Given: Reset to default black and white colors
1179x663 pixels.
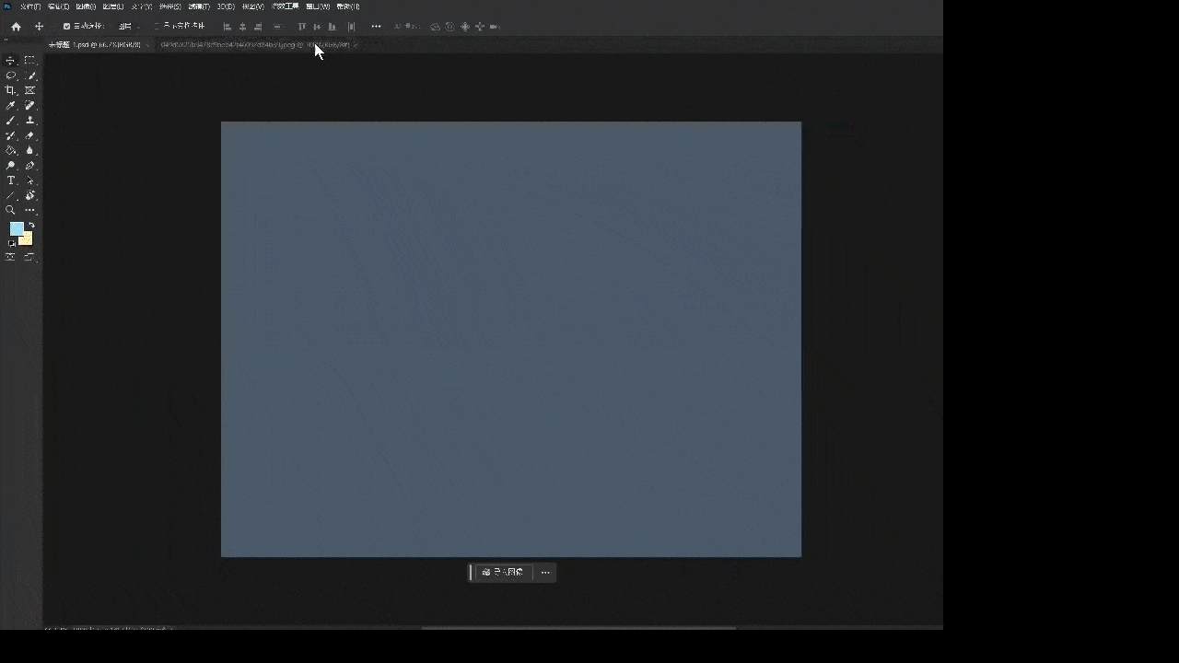Looking at the screenshot, I should tap(11, 243).
